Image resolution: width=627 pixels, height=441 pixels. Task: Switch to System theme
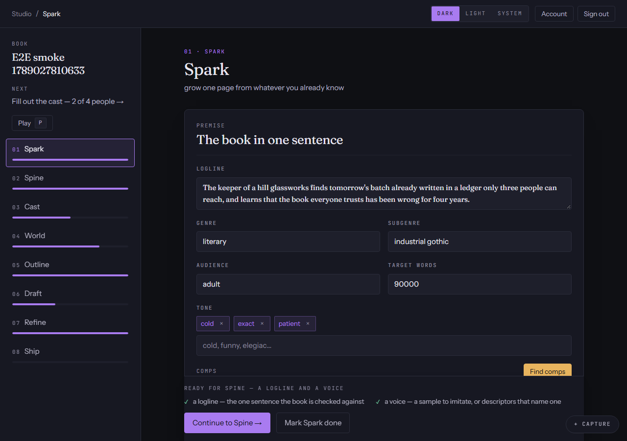click(x=510, y=14)
